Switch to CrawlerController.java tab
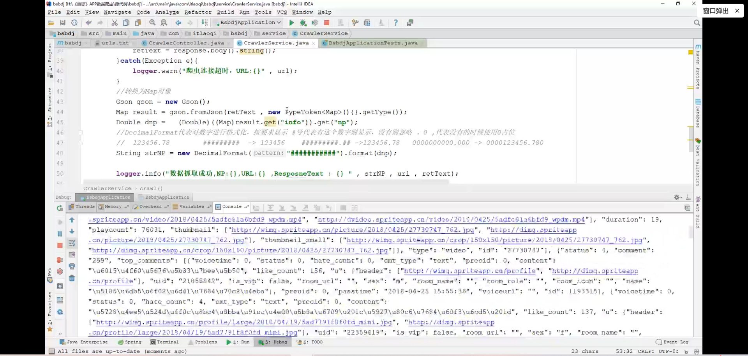The image size is (748, 356). pyautogui.click(x=186, y=43)
